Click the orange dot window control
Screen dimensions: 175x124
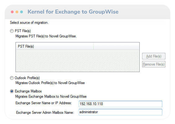click(x=17, y=12)
